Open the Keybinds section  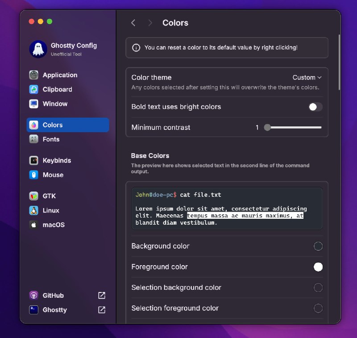tap(57, 160)
